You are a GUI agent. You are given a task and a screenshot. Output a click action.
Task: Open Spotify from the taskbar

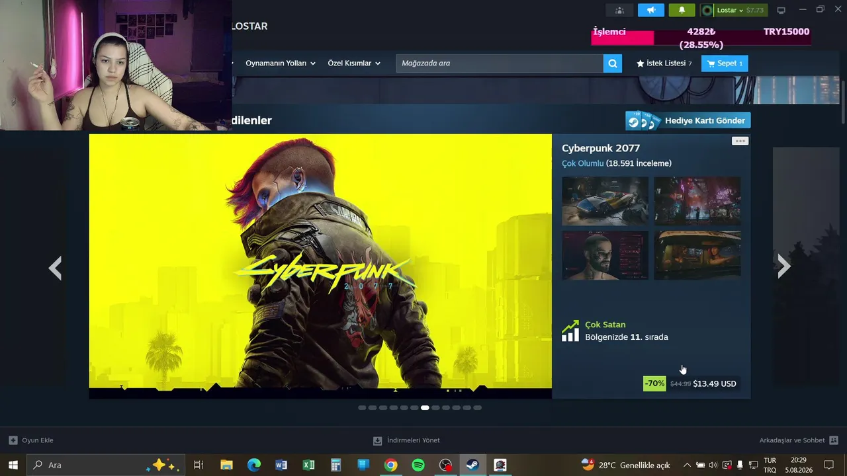(x=418, y=465)
